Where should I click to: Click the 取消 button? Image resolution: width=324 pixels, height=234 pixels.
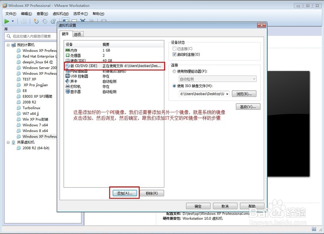(225, 206)
